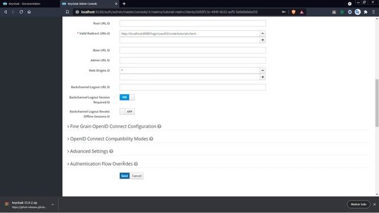Image resolution: width=379 pixels, height=213 pixels.
Task: Open the saved passwords key icon
Action: coord(284,12)
